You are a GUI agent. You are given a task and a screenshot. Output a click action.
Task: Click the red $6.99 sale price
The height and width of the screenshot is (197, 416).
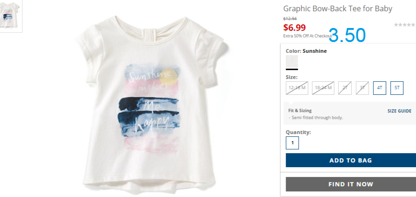coord(294,28)
